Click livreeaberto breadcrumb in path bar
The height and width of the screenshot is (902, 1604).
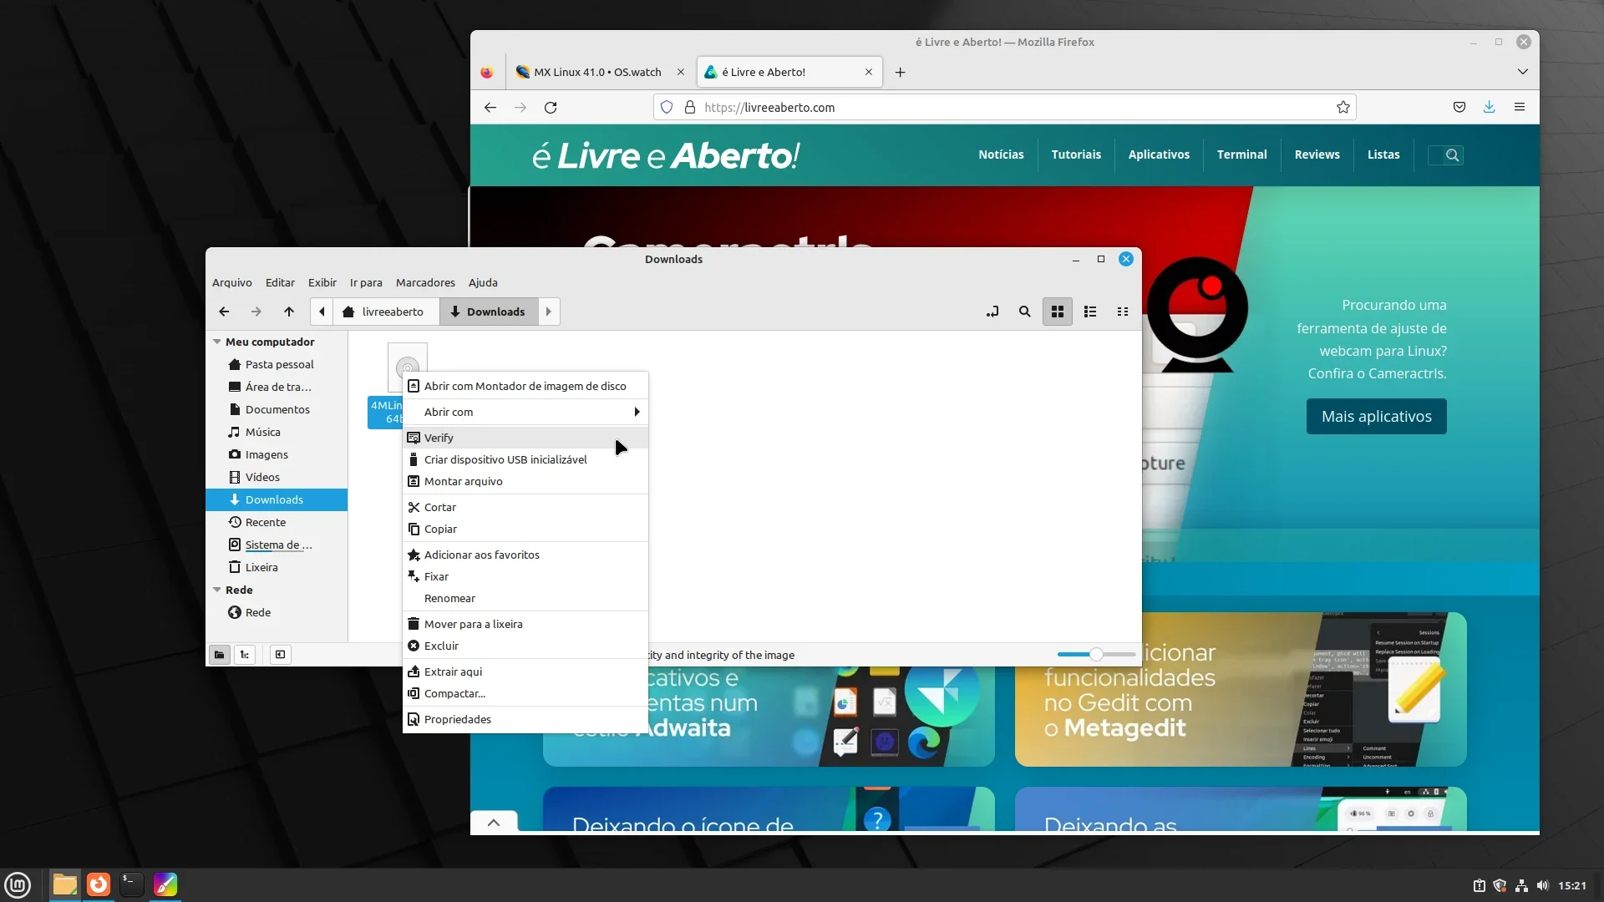click(x=386, y=312)
